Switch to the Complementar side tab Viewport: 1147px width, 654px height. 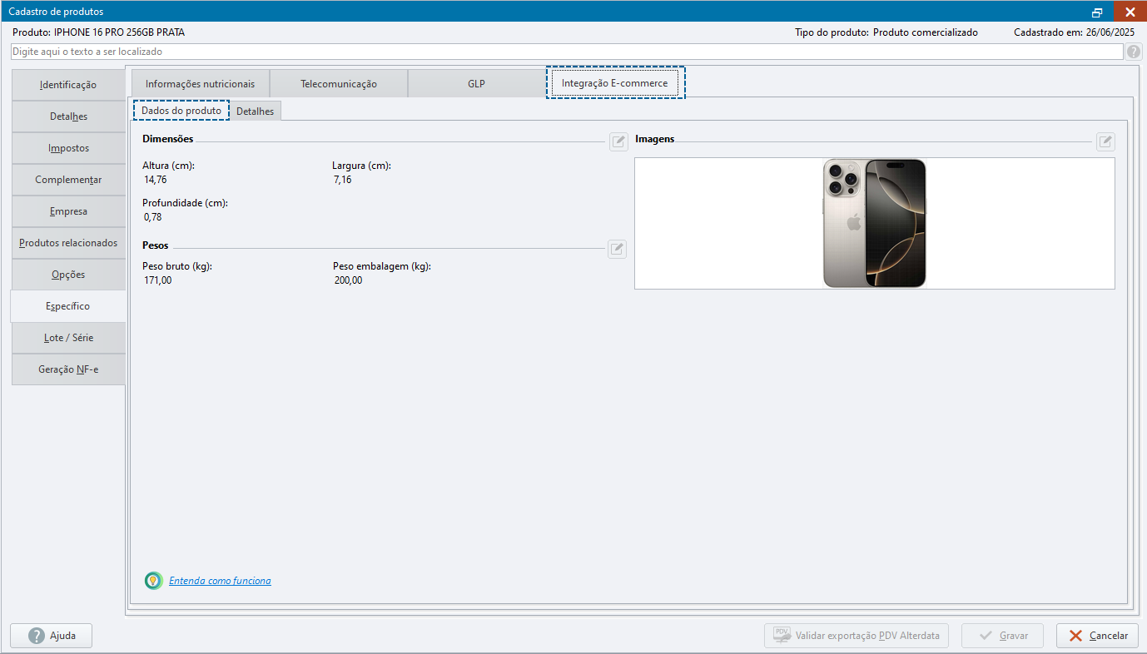(68, 180)
